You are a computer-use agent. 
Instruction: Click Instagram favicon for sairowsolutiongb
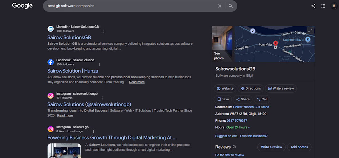(51, 95)
